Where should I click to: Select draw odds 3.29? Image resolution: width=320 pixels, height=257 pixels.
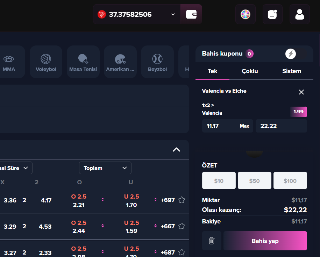coord(10,227)
